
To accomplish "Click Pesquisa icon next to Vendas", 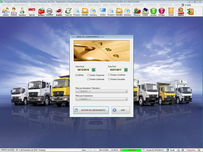I will (111, 11).
